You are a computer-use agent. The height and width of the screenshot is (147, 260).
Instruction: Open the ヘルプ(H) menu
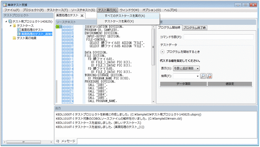tap(170, 10)
